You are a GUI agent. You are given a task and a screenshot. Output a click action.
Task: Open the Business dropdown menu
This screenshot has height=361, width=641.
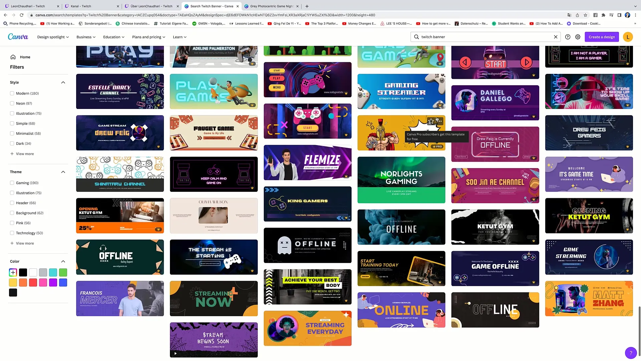(x=85, y=36)
